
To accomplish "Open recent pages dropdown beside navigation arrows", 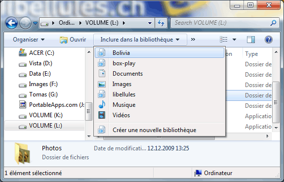I will [36, 23].
